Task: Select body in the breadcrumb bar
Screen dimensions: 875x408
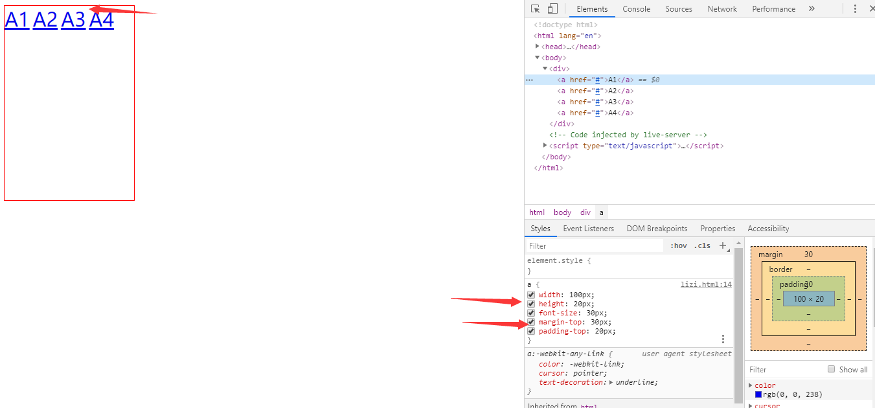Action: 562,212
